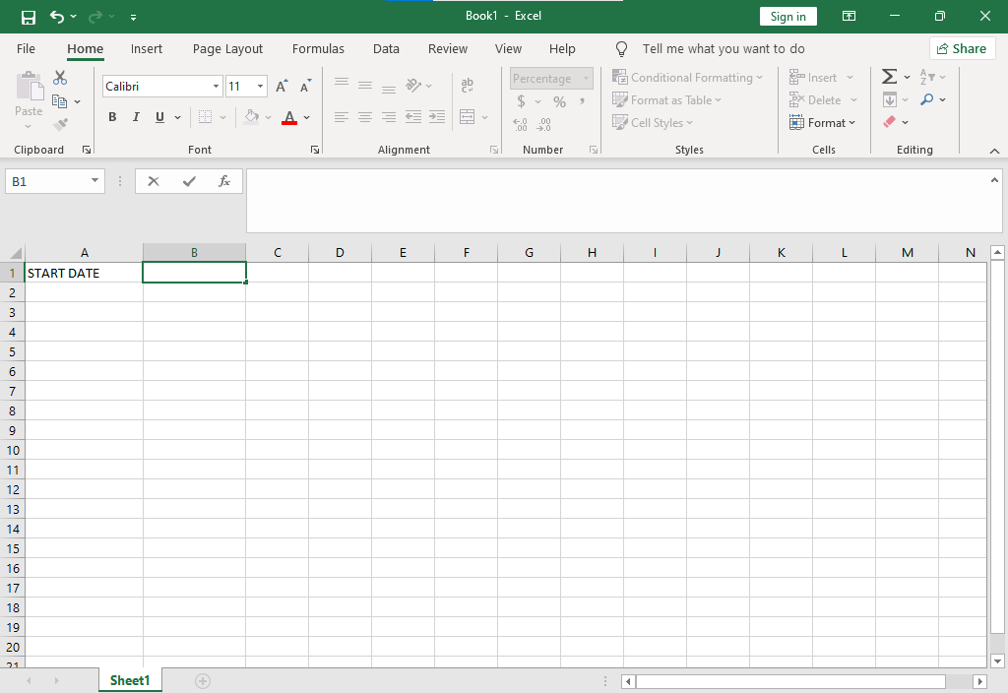Click the Cut scissors icon
Screen dimensions: 1008x693
[60, 78]
